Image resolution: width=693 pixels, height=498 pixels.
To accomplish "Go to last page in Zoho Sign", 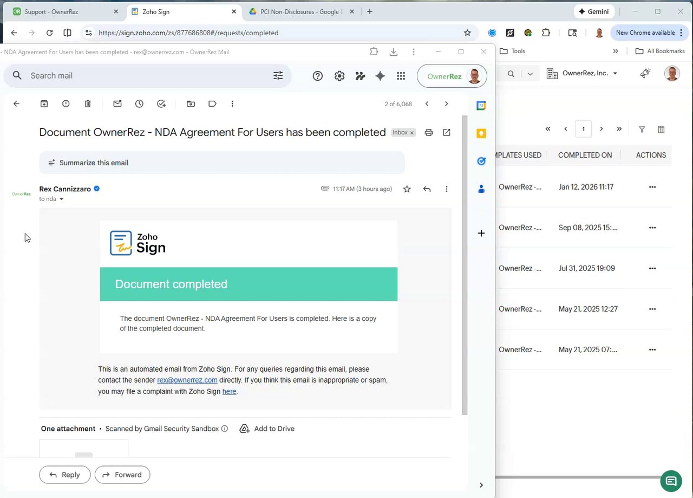I will (619, 129).
